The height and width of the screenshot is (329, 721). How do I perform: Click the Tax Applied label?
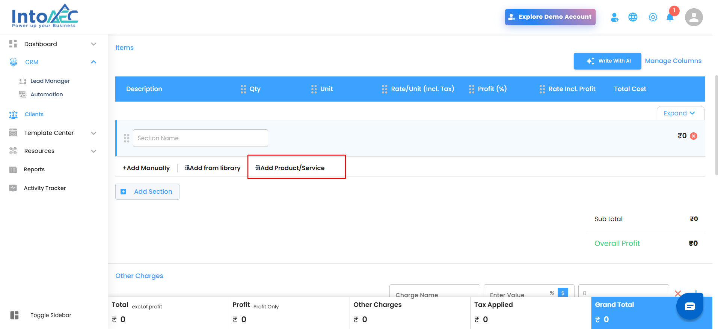click(x=493, y=305)
